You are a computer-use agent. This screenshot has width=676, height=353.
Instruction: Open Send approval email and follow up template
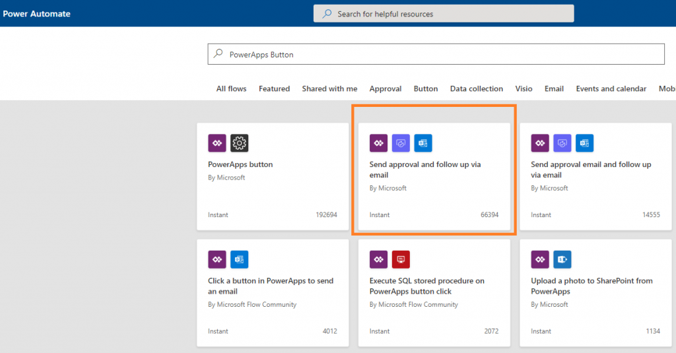[596, 177]
